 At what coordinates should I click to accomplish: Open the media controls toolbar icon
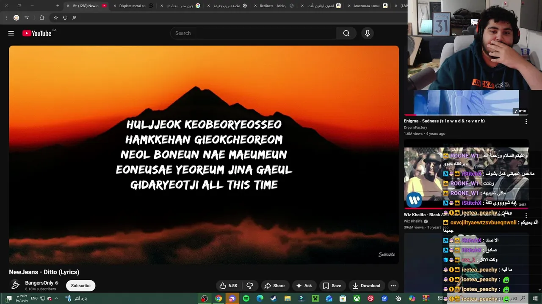click(27, 18)
